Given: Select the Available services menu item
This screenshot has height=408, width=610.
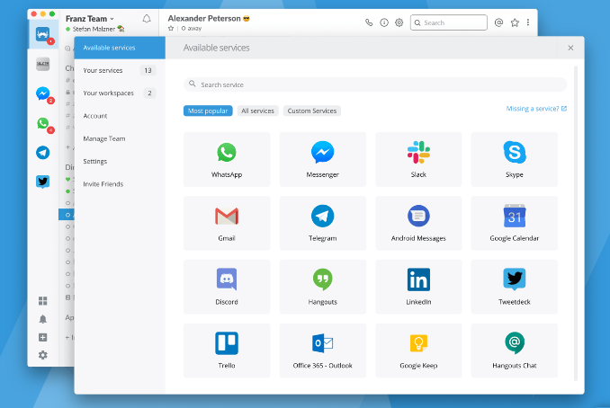Looking at the screenshot, I should [x=120, y=48].
